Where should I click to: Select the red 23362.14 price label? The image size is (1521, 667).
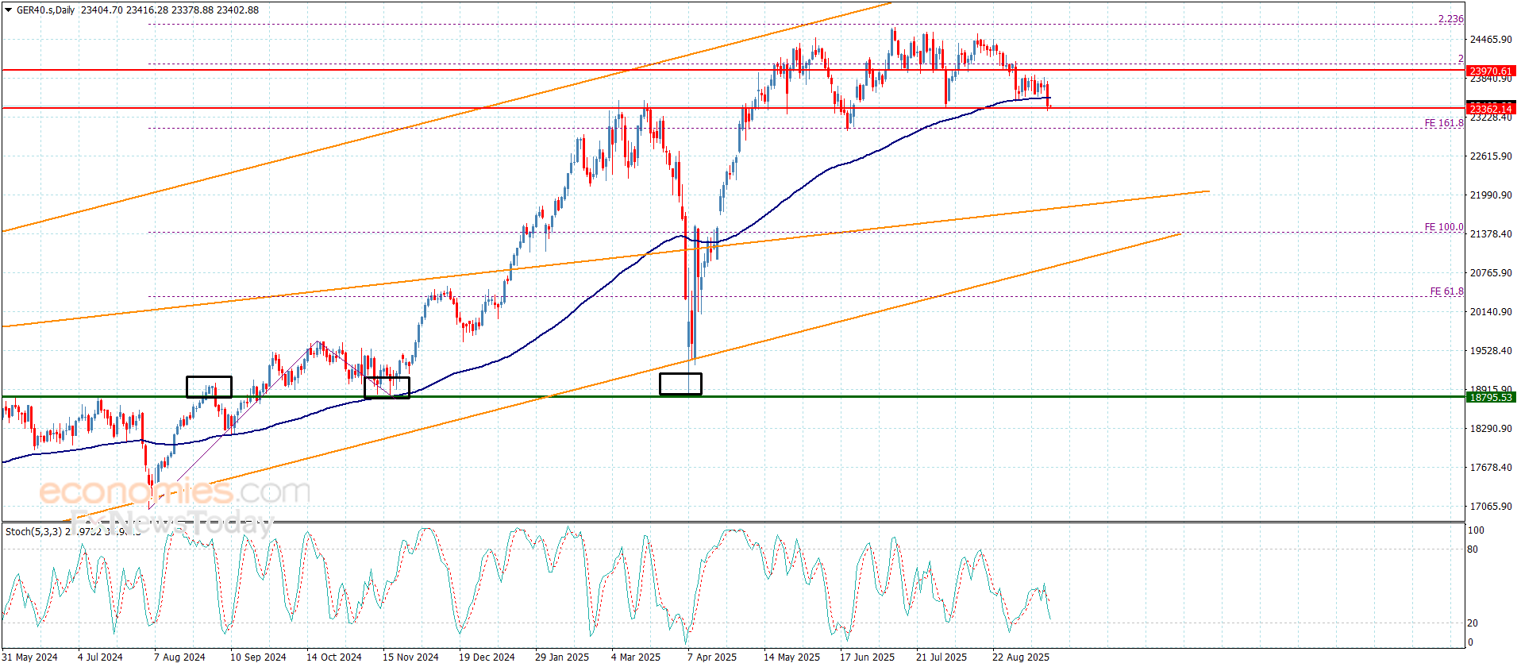1491,109
